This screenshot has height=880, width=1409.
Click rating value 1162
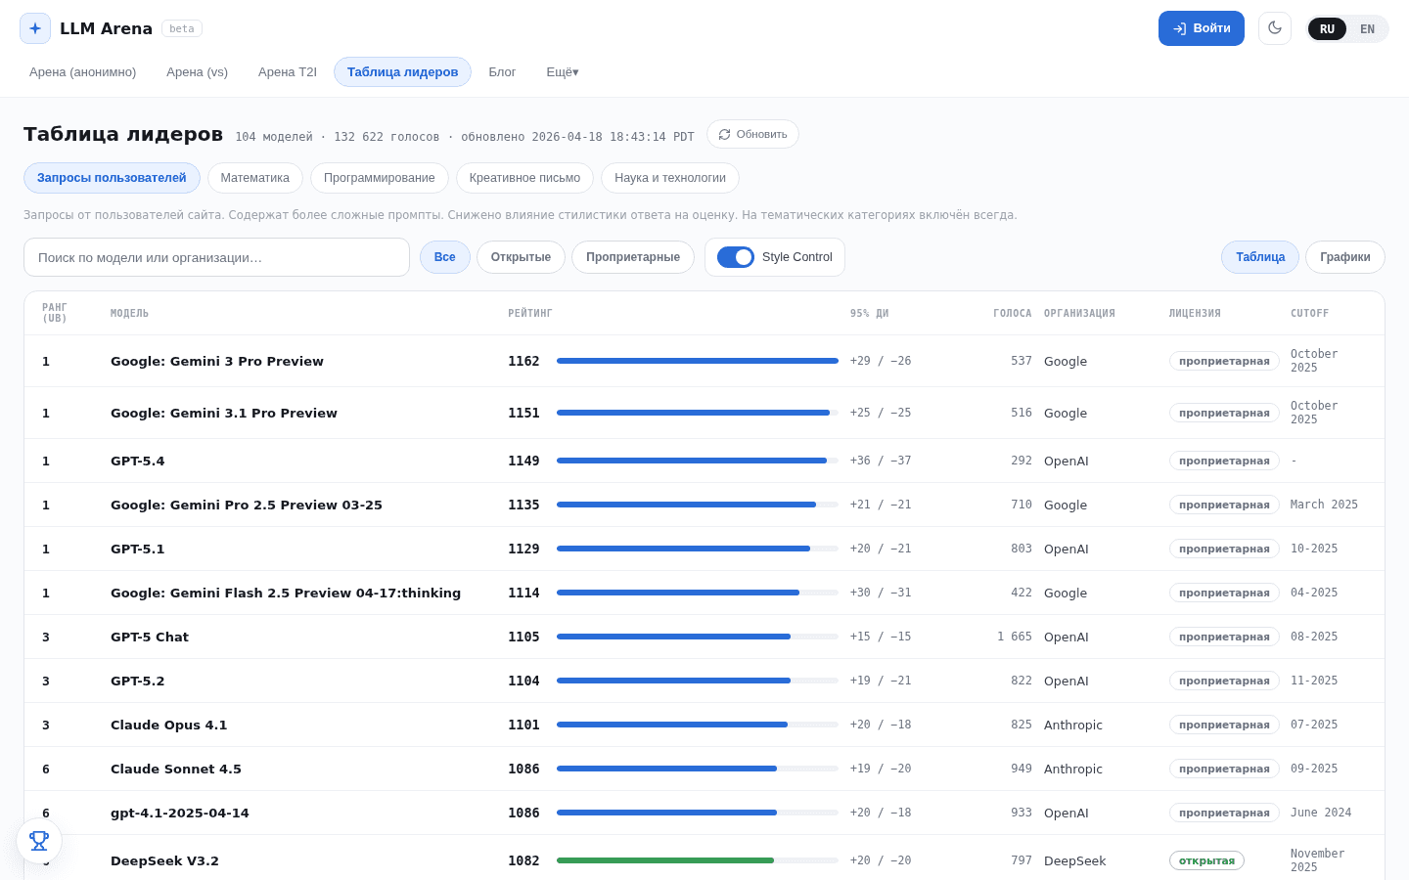click(523, 361)
